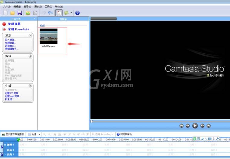Collapse the 添加 section
The height and width of the screenshot is (159, 230).
click(30, 35)
